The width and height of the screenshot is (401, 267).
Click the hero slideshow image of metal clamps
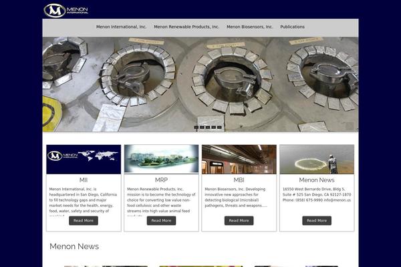[x=200, y=84]
